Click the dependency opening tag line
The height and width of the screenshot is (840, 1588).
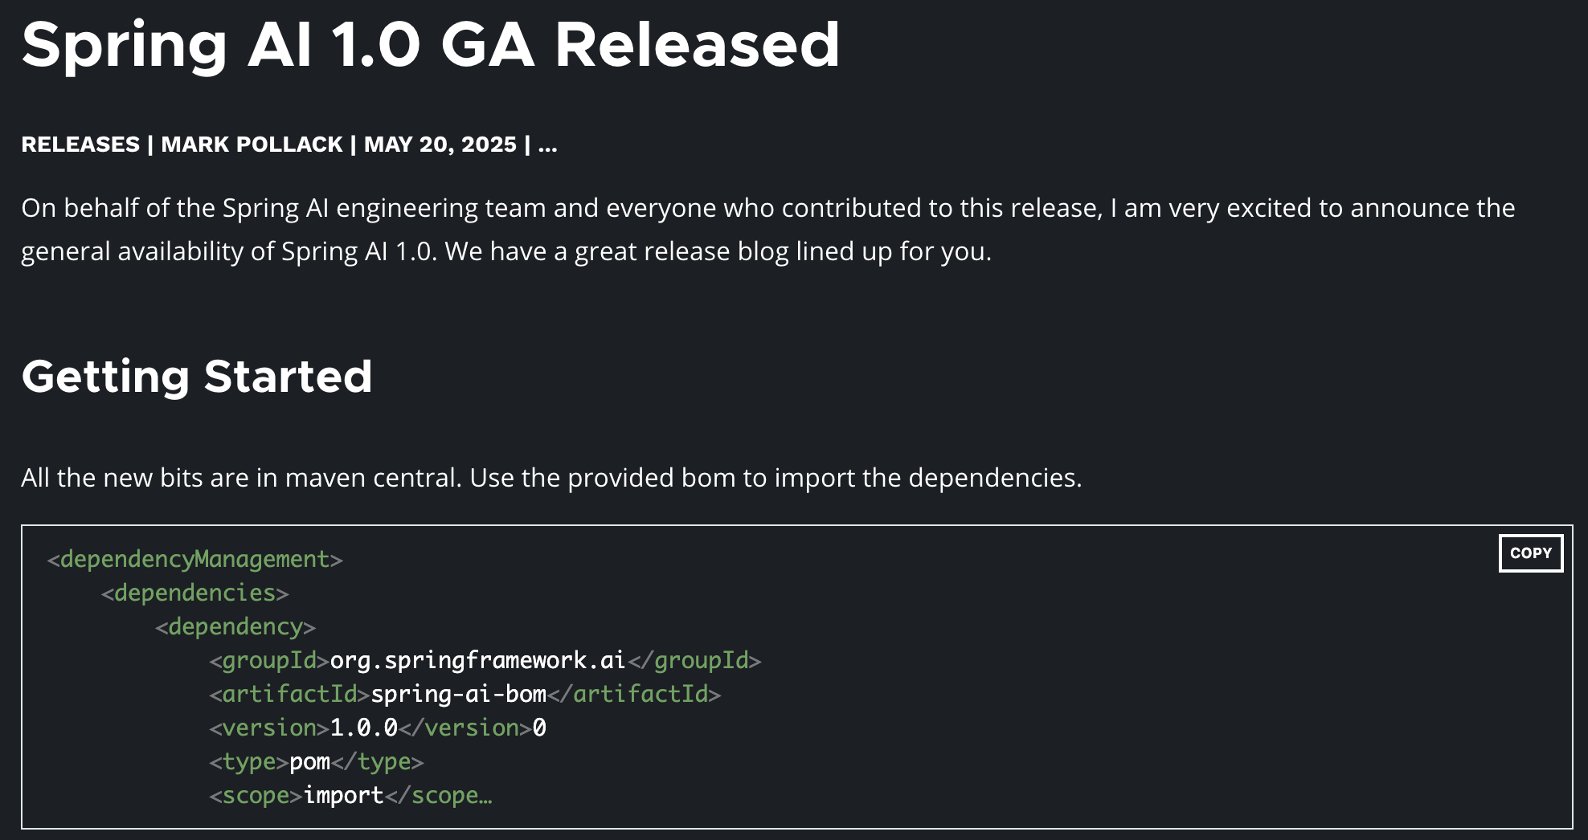235,626
